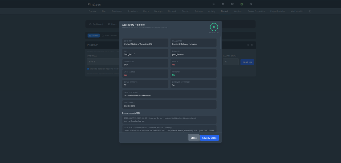The width and height of the screenshot is (341, 163).
Task: Open the Versions tab
Action: click(x=238, y=11)
